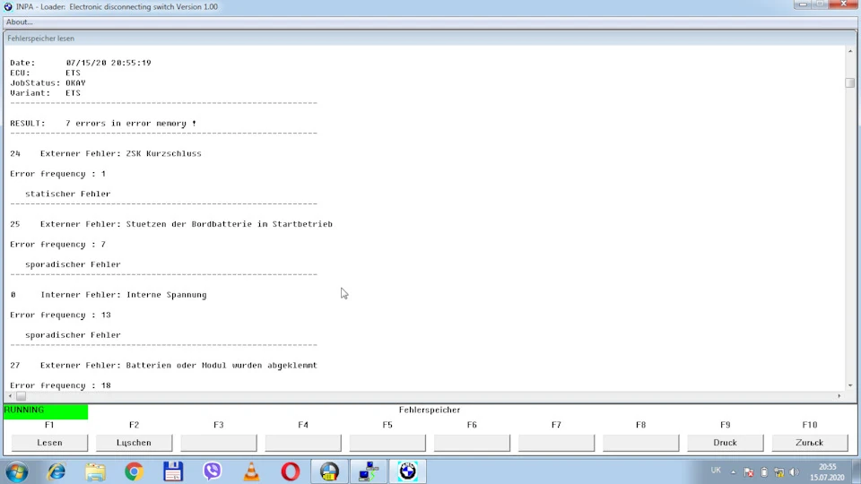
Task: Check the battery tray icon
Action: click(x=764, y=472)
